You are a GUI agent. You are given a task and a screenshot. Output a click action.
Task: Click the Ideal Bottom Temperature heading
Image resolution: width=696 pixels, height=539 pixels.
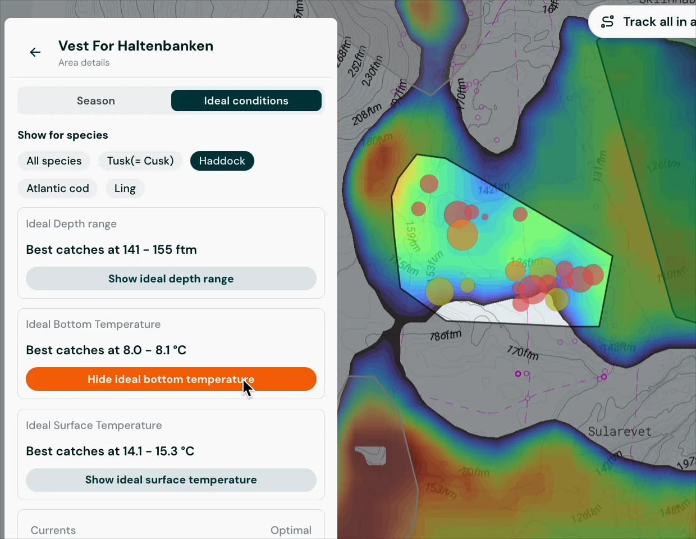[93, 324]
